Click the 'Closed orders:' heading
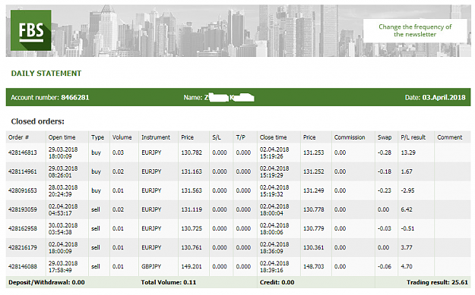 coord(37,121)
